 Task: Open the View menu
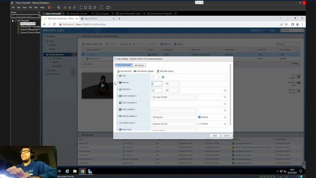(x=25, y=7)
